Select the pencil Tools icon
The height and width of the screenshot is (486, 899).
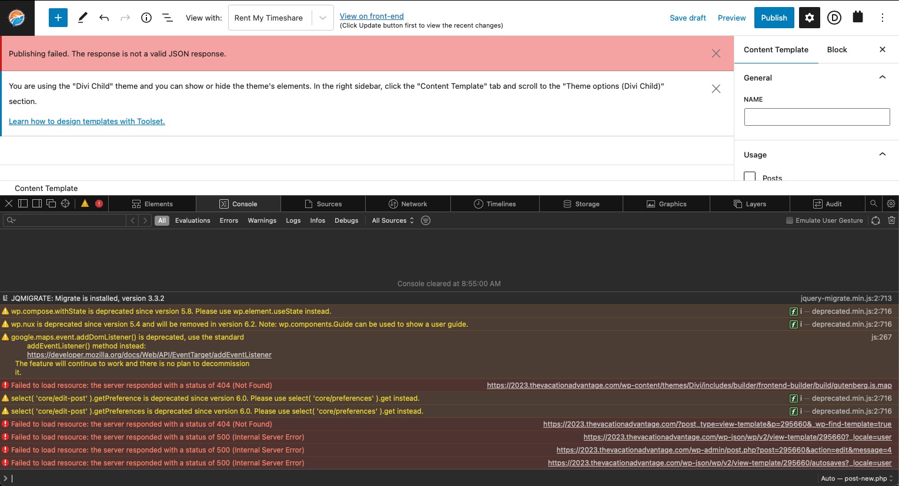[83, 18]
